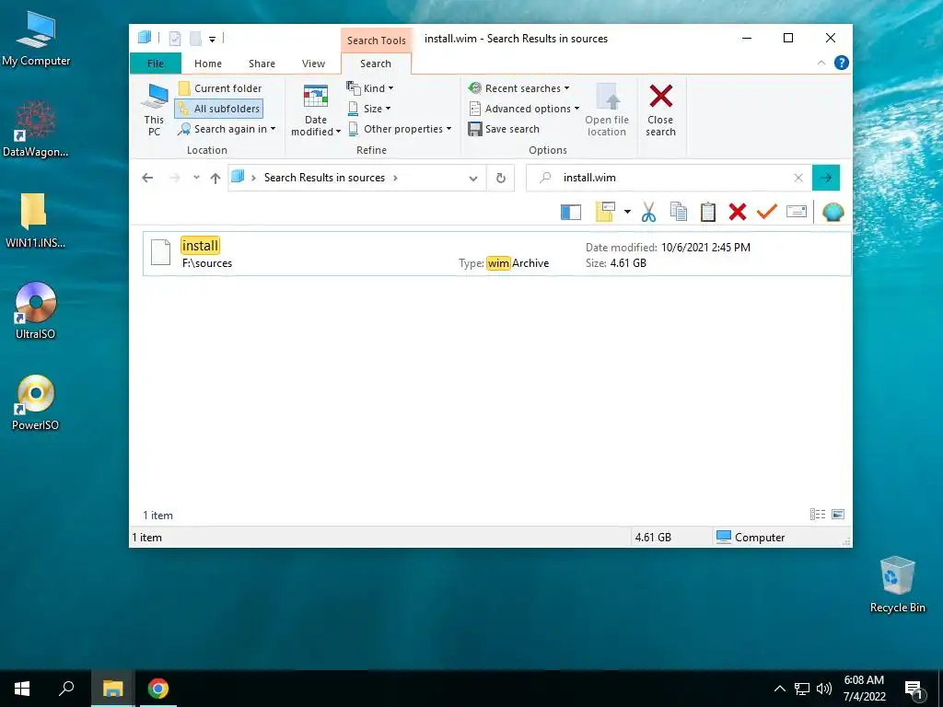
Task: Open the Customize Quick Access Toolbar dropdown
Action: coord(213,39)
